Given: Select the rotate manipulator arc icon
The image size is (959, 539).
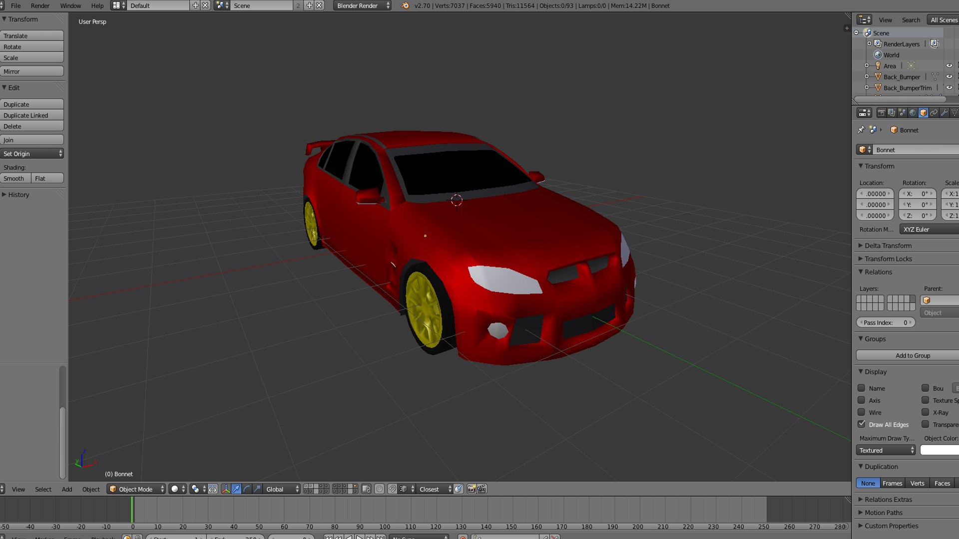Looking at the screenshot, I should pyautogui.click(x=247, y=489).
